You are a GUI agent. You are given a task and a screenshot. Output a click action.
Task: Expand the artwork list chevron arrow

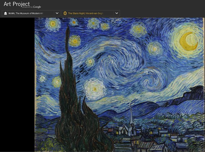[117, 13]
